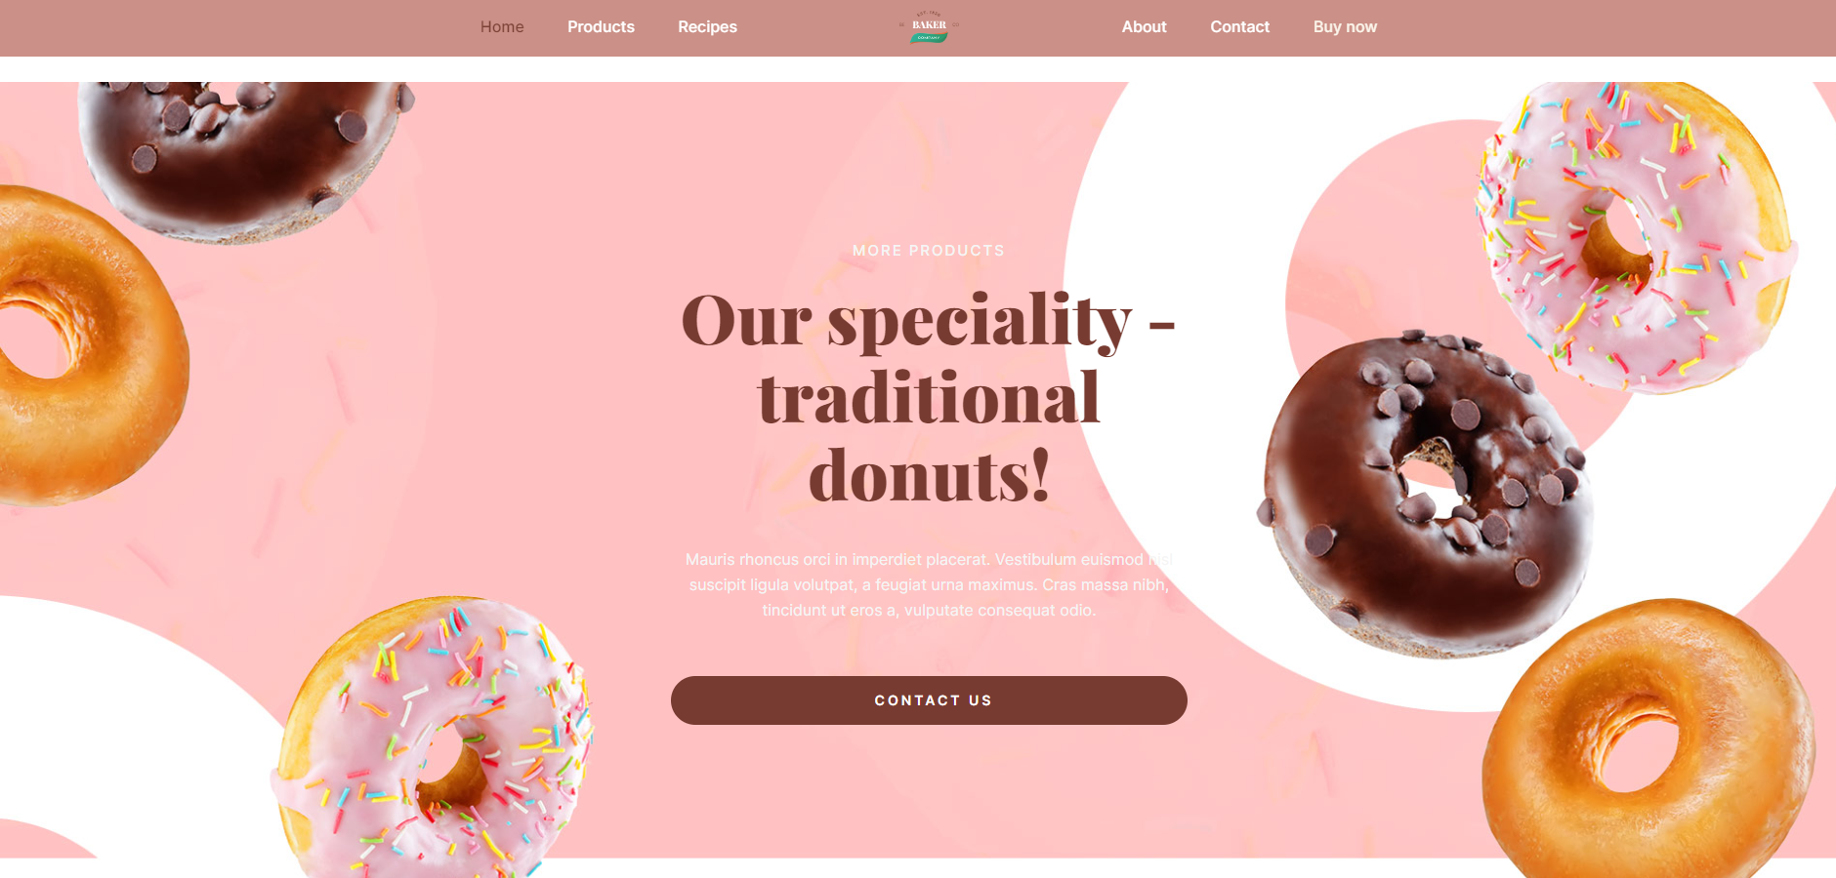Visit the About page
1836x878 pixels.
[x=1144, y=27]
